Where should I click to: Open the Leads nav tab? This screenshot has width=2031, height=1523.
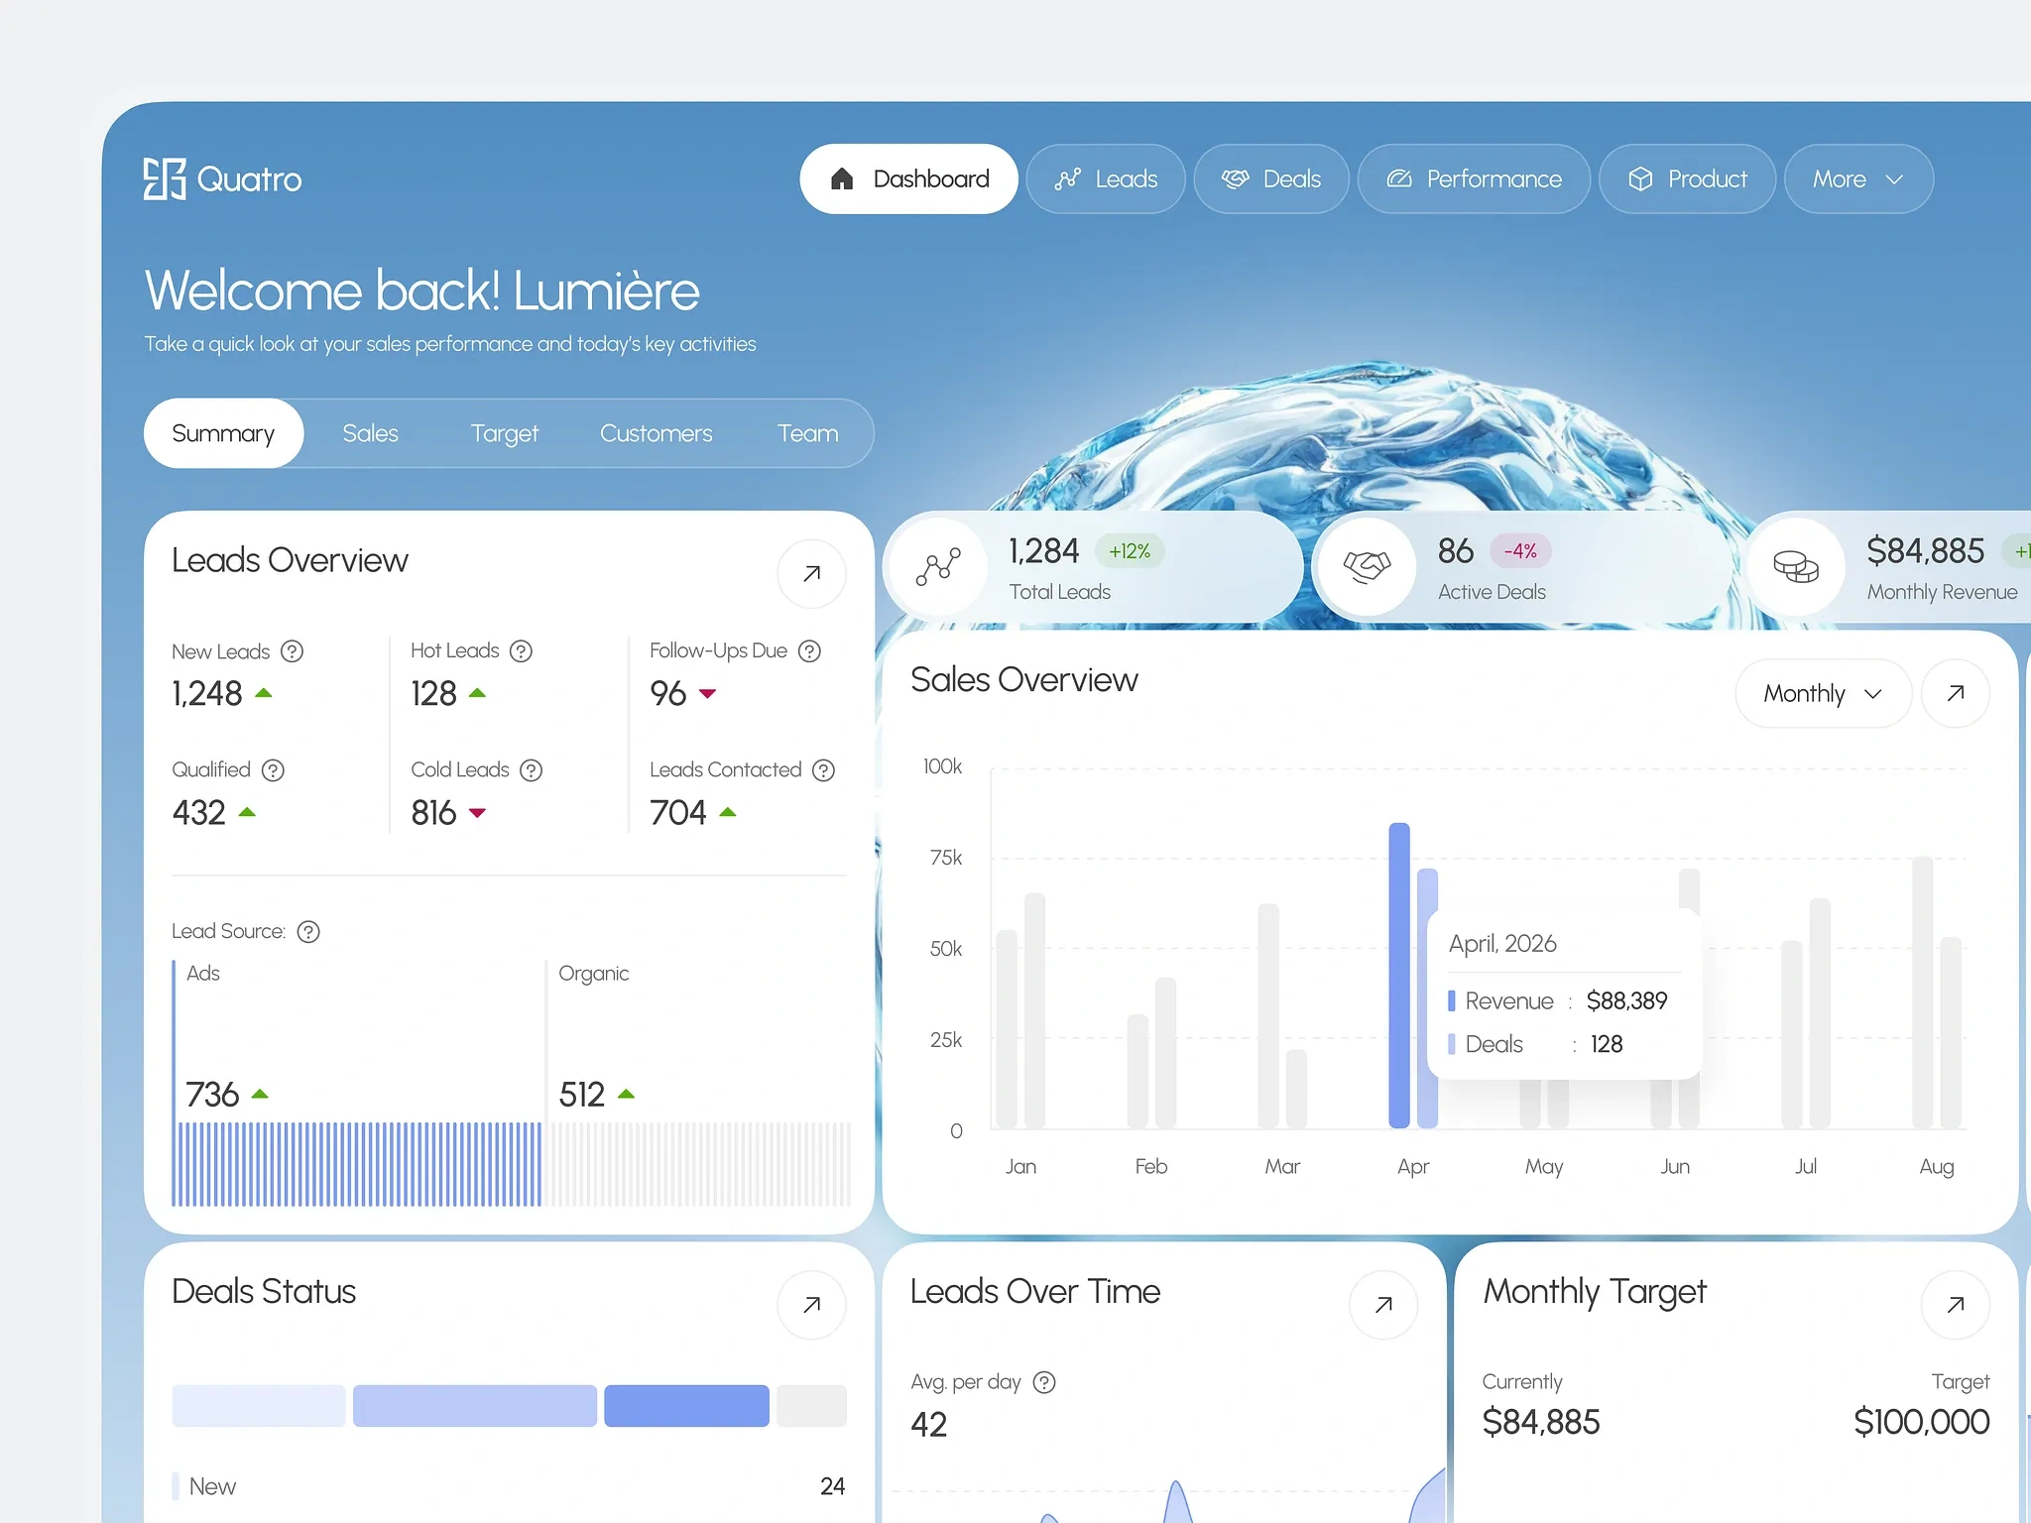(x=1106, y=179)
